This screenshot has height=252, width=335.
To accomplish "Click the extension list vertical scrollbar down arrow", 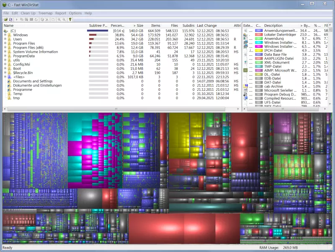I will pos(330,103).
